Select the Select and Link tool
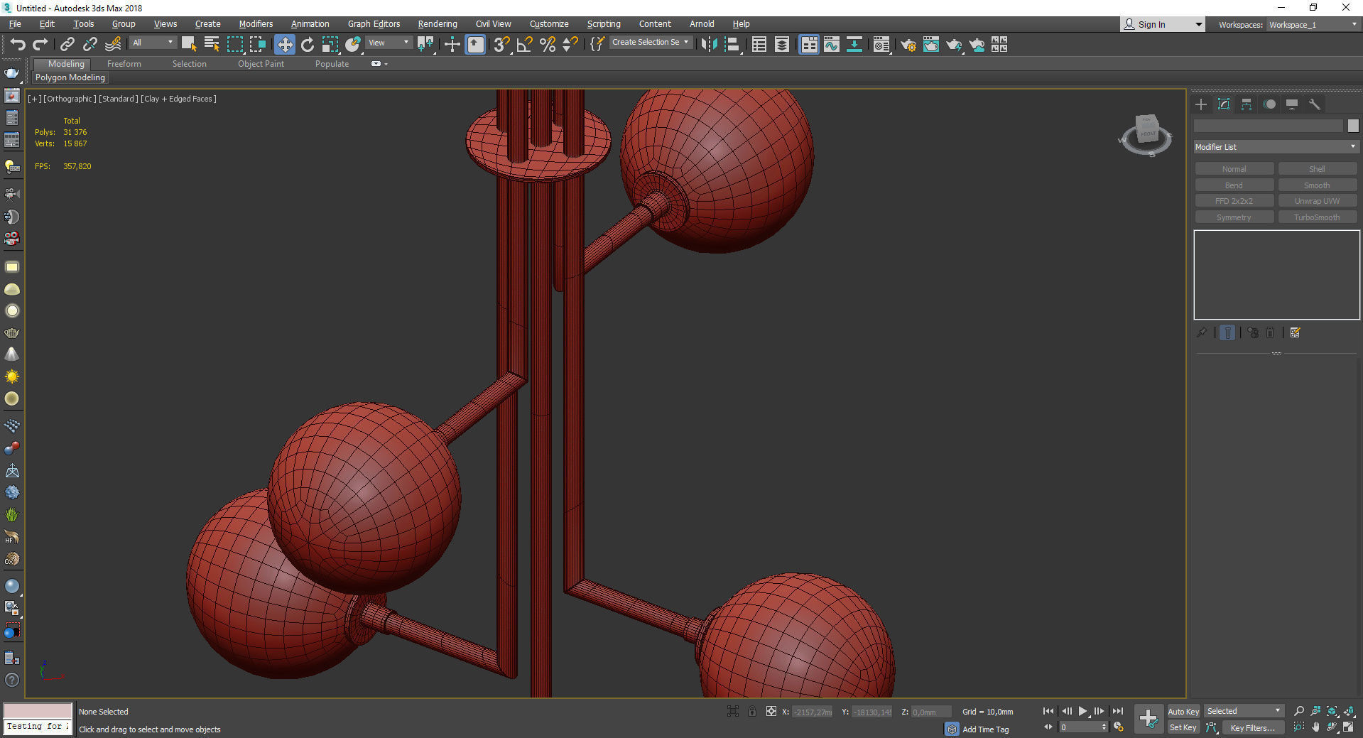 [67, 45]
